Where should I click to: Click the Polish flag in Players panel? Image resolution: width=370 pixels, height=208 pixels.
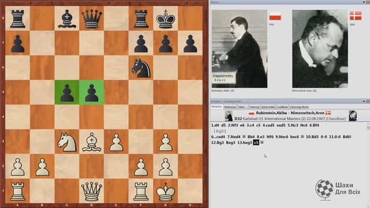point(275,16)
